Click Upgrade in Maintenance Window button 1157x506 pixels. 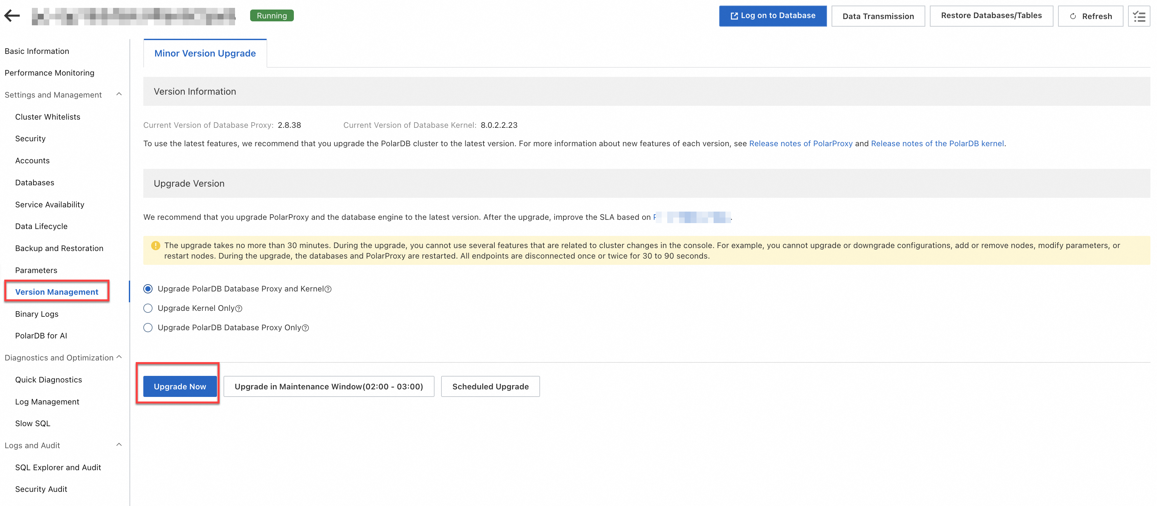[x=329, y=386]
